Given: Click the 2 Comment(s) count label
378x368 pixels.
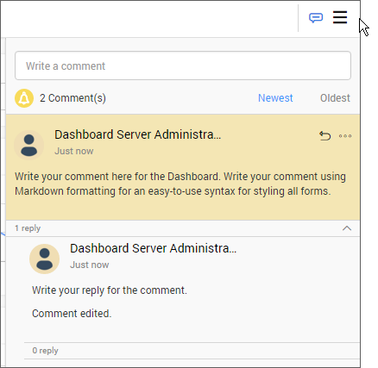Looking at the screenshot, I should click(x=72, y=98).
